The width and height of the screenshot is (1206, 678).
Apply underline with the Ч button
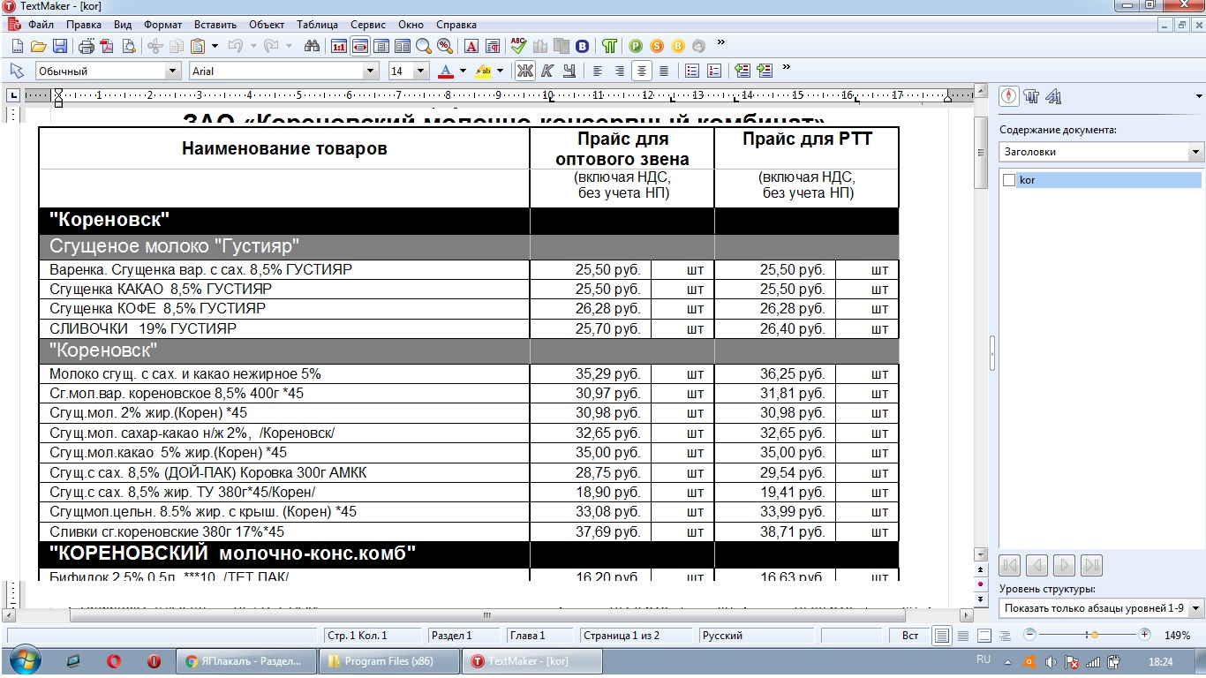pos(569,71)
